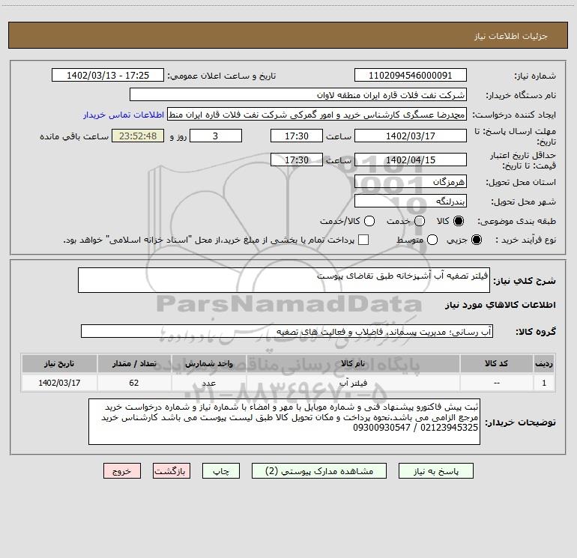
Task: Click the quantity cell showing 62
Action: (x=134, y=383)
